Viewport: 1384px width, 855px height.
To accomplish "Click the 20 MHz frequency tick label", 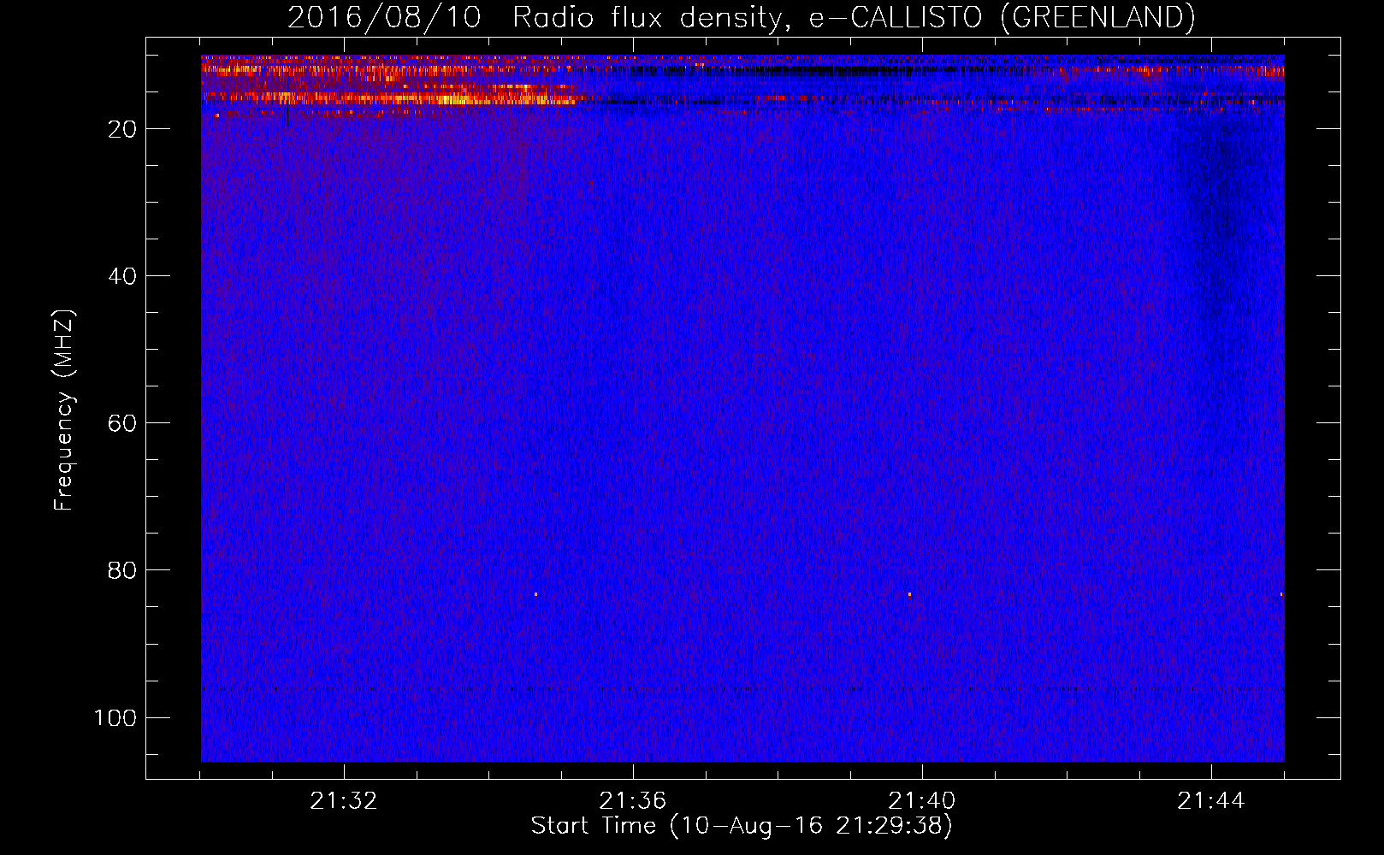I will pyautogui.click(x=122, y=129).
